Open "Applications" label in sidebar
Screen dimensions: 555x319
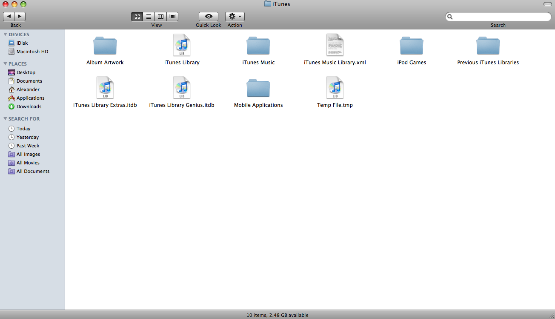[31, 98]
